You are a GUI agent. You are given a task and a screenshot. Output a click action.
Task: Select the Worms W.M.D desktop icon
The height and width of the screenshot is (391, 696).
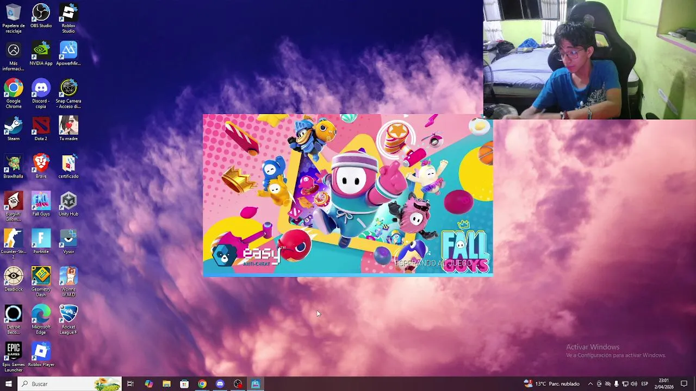(x=68, y=281)
